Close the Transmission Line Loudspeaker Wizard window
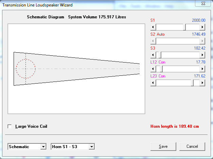Image resolution: width=213 pixels, height=159 pixels. tap(203, 3)
